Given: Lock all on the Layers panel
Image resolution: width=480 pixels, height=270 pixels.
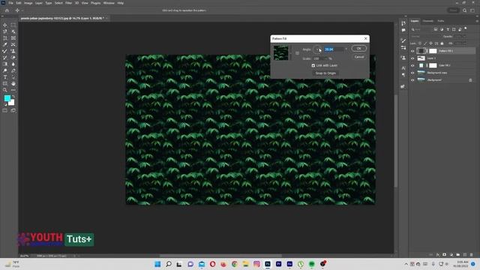Looking at the screenshot, I should coord(442,43).
